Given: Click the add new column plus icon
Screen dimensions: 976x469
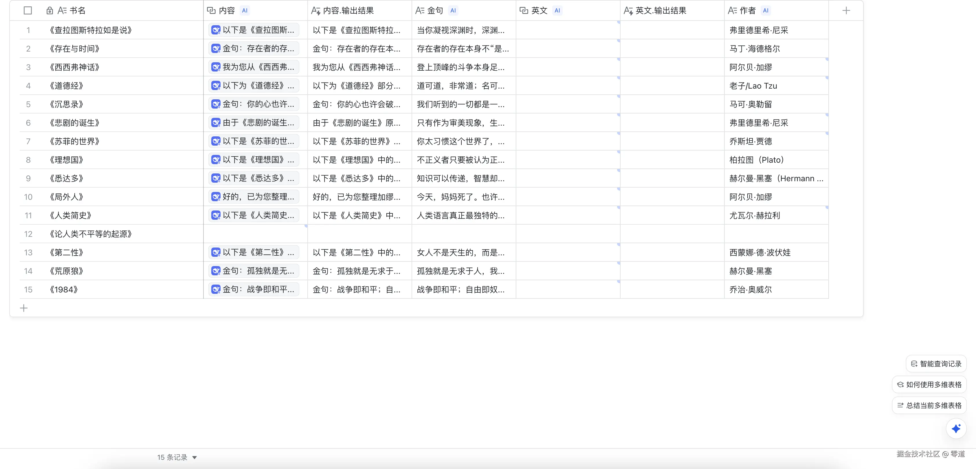Looking at the screenshot, I should click(846, 11).
